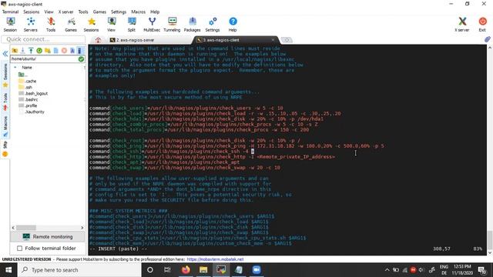Open the mobaxterm.mobatek.net link
The height and width of the screenshot is (277, 493).
(x=215, y=259)
